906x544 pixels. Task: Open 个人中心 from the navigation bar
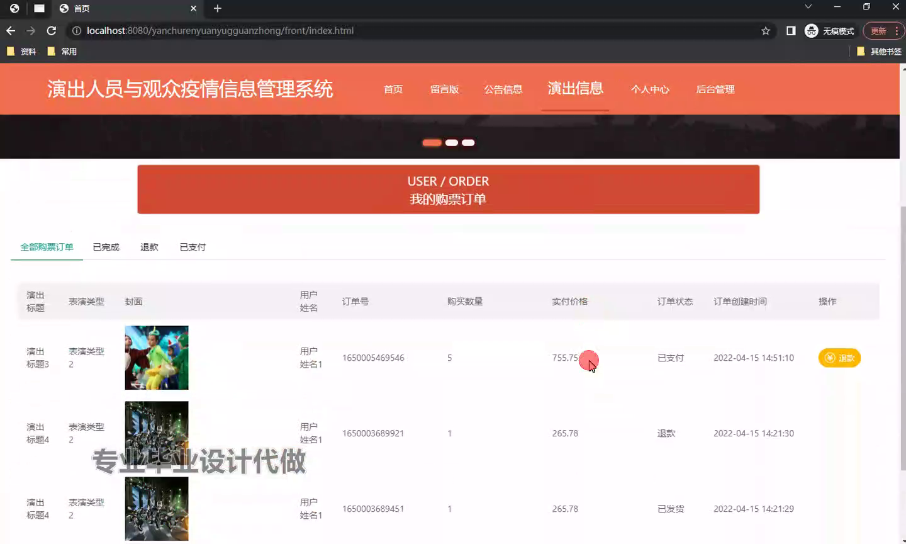[650, 89]
